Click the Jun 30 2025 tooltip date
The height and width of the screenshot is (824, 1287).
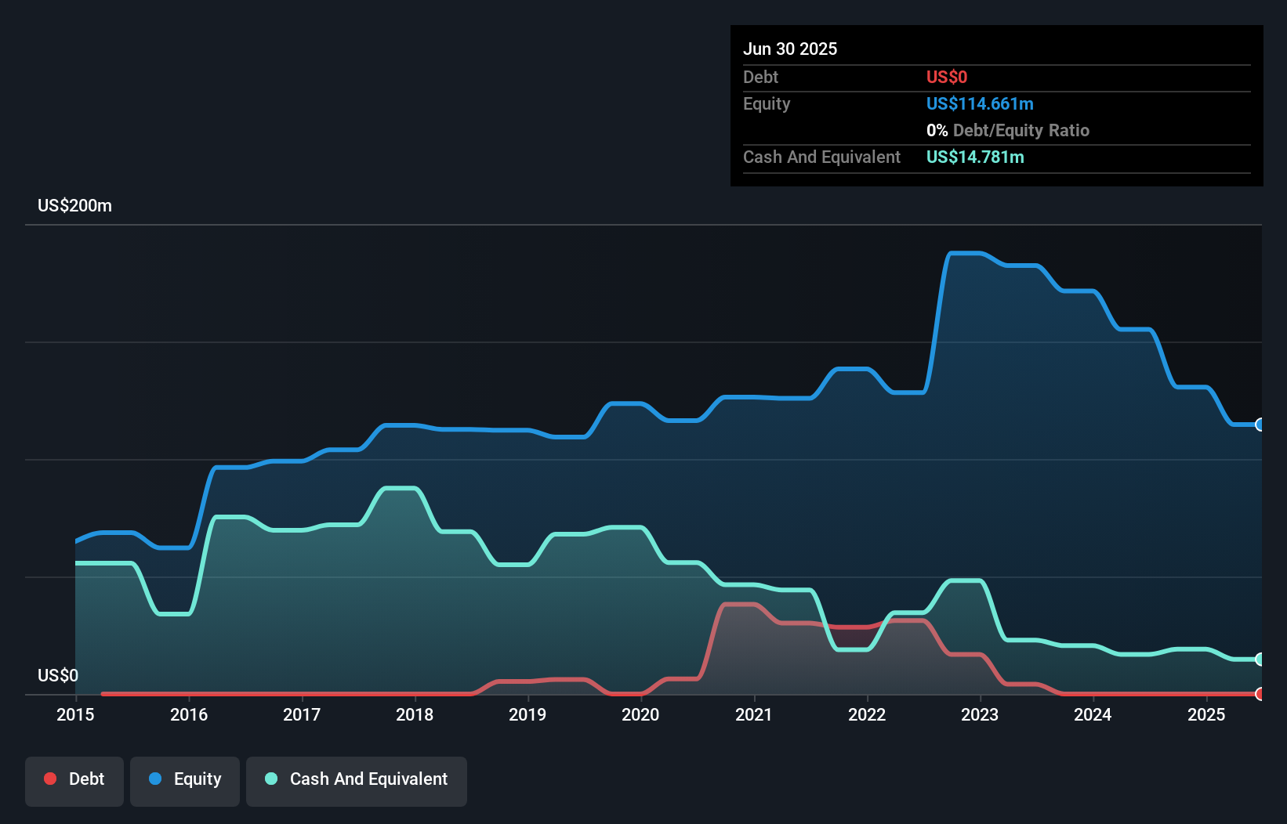tap(790, 49)
